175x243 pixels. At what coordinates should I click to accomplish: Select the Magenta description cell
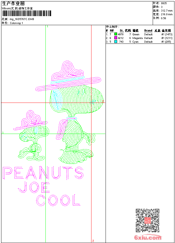coord(137,38)
